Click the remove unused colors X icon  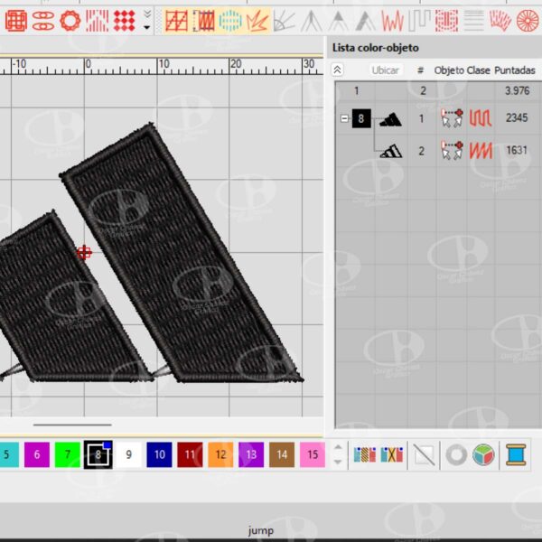pos(392,454)
